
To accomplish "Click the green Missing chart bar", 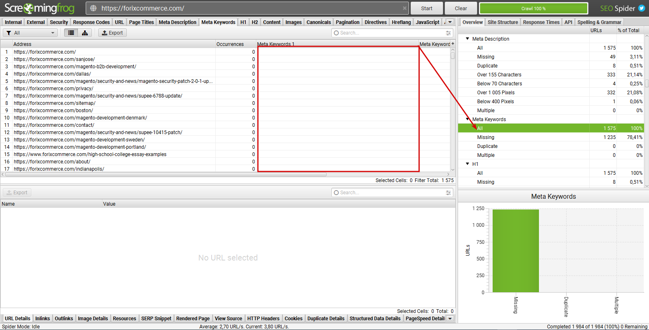I will (516, 251).
